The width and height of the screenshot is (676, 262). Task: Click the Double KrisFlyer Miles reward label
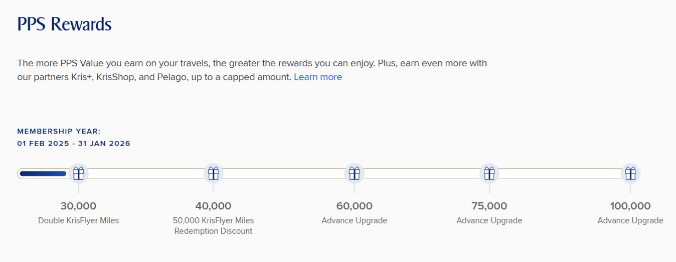[x=78, y=221]
